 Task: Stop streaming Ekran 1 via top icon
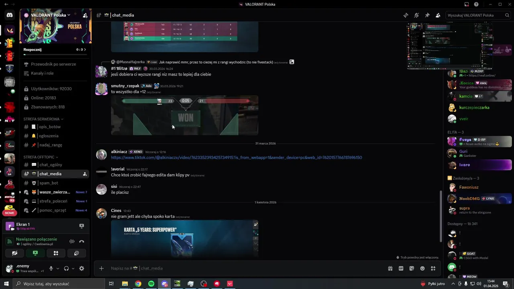(x=82, y=226)
